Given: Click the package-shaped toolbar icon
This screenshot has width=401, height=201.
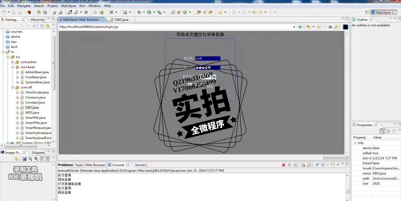Looking at the screenshot, I should [29, 12].
